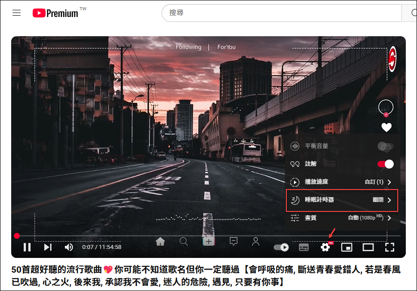This screenshot has height=291, width=417.
Task: Open 睡眠計時器 sleep timer submenu
Action: point(342,200)
